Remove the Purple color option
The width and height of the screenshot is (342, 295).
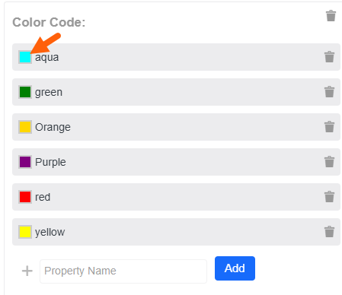(x=329, y=162)
